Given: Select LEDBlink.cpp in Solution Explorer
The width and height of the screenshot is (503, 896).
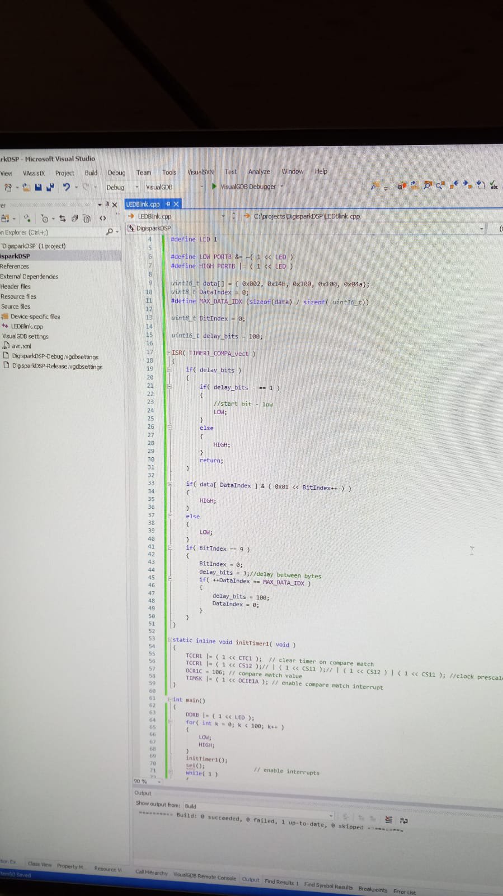Looking at the screenshot, I should point(26,326).
